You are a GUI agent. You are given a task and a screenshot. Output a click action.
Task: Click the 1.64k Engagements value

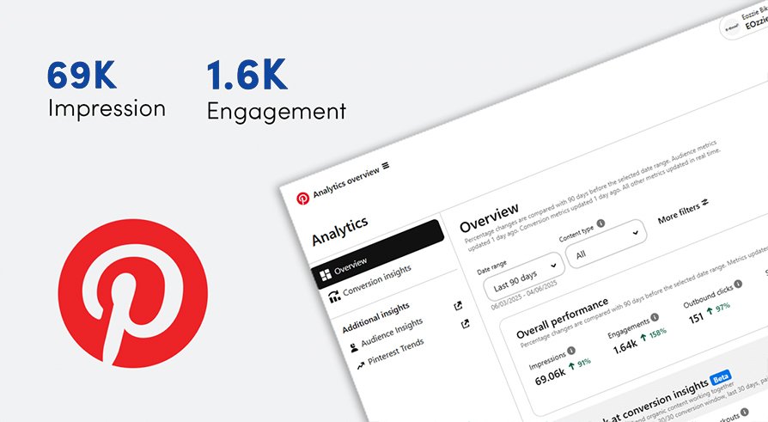tap(625, 346)
